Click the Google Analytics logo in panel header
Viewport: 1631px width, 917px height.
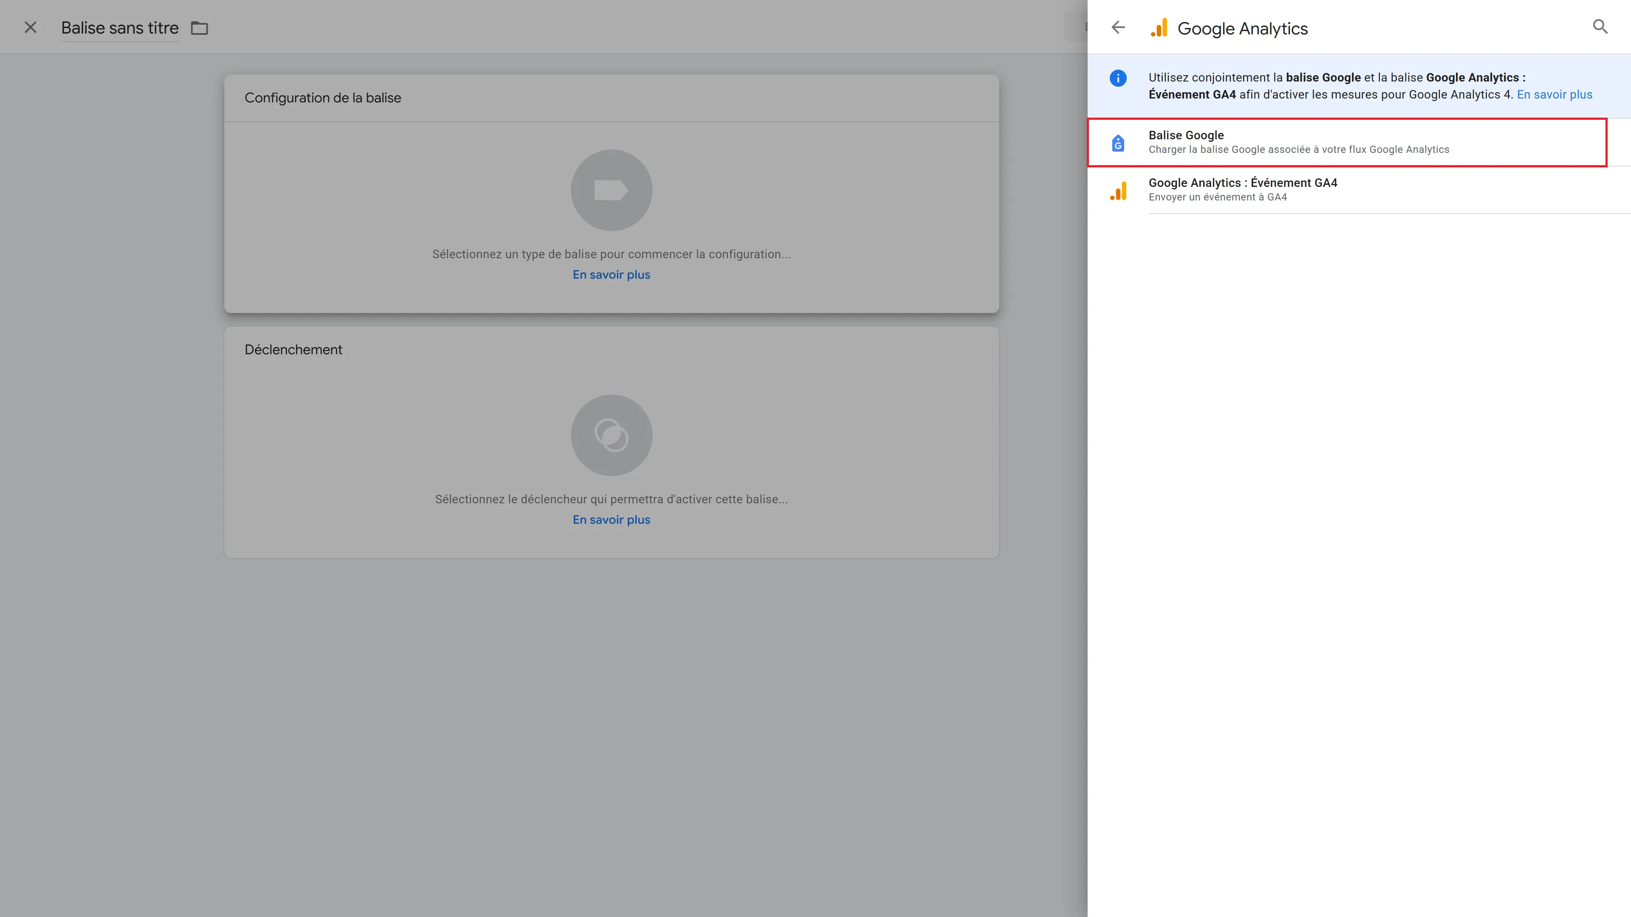coord(1159,28)
